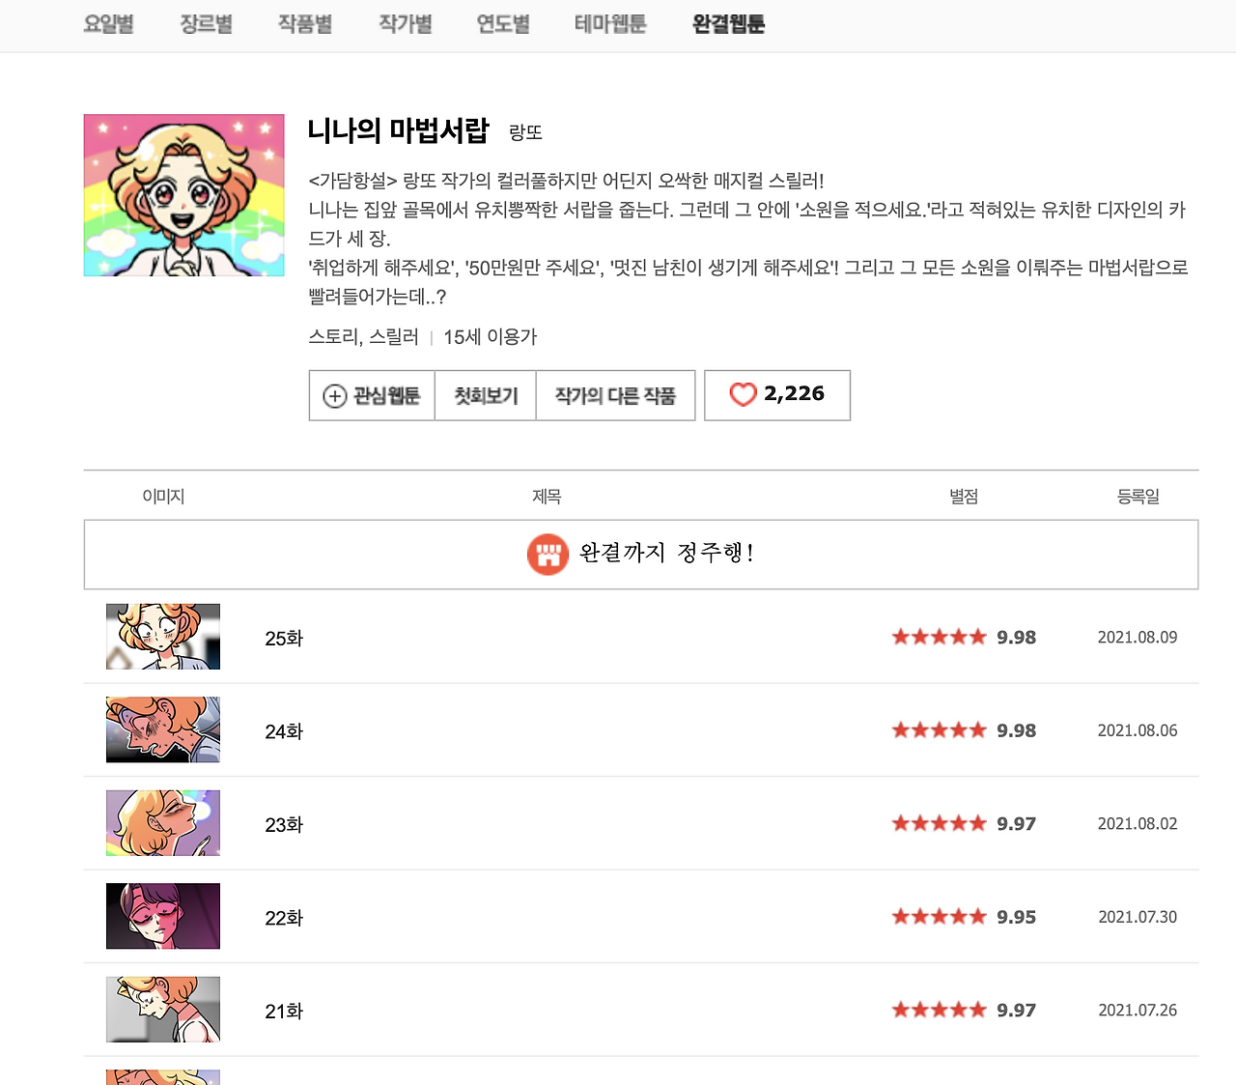Click the score 9.95 for 22화
Image resolution: width=1236 pixels, height=1085 pixels.
click(1017, 917)
